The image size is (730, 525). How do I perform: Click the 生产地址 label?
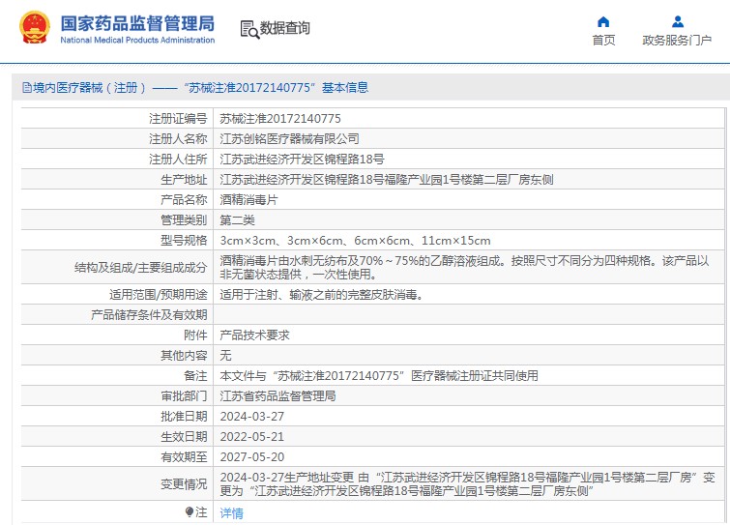point(184,180)
